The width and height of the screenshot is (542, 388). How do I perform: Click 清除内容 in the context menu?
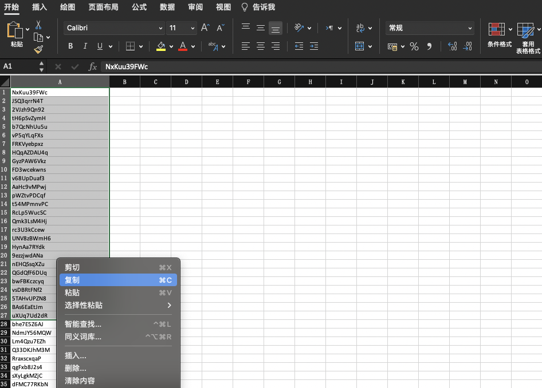[80, 381]
